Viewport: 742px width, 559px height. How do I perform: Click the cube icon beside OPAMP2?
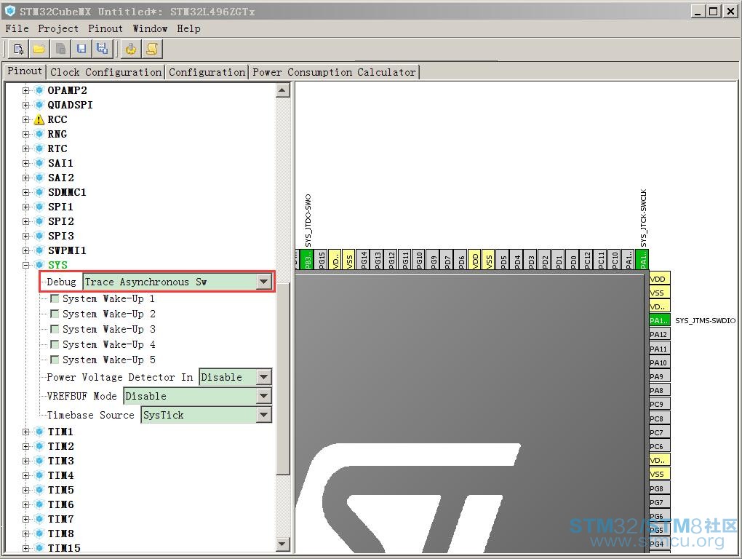tap(39, 90)
